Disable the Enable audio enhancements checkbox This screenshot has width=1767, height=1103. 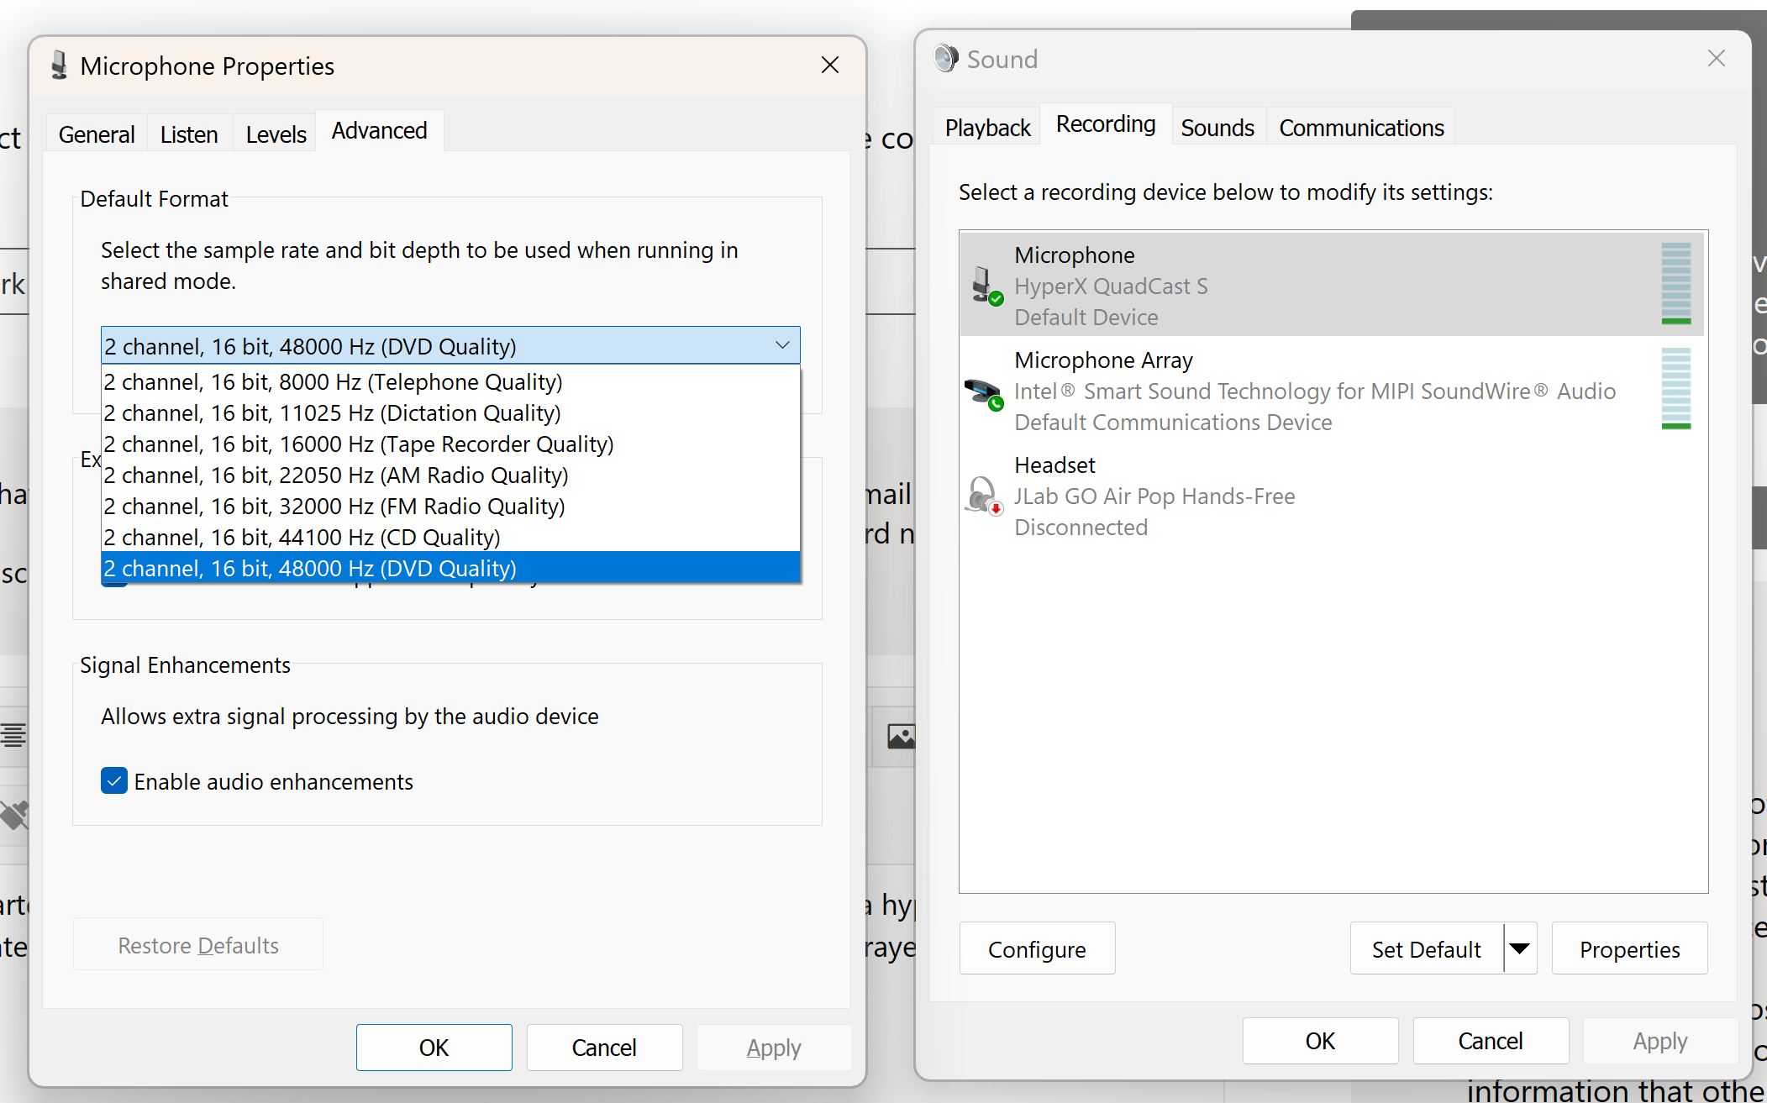(114, 780)
